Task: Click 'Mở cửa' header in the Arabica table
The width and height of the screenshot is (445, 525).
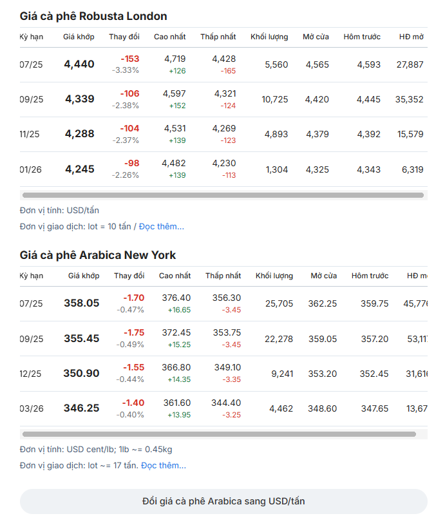Action: click(323, 276)
